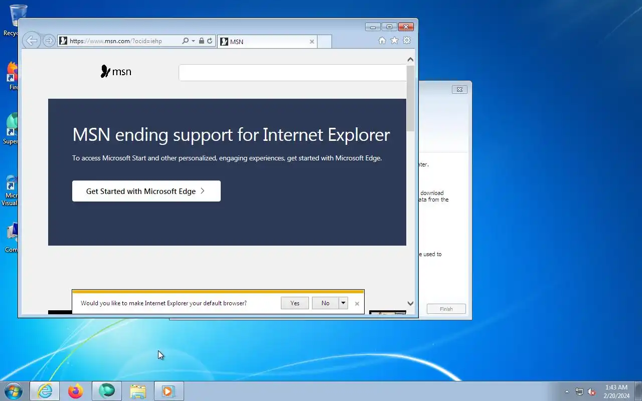Maximize the Internet Explorer window
Screen dimensions: 642x401
pos(389,27)
